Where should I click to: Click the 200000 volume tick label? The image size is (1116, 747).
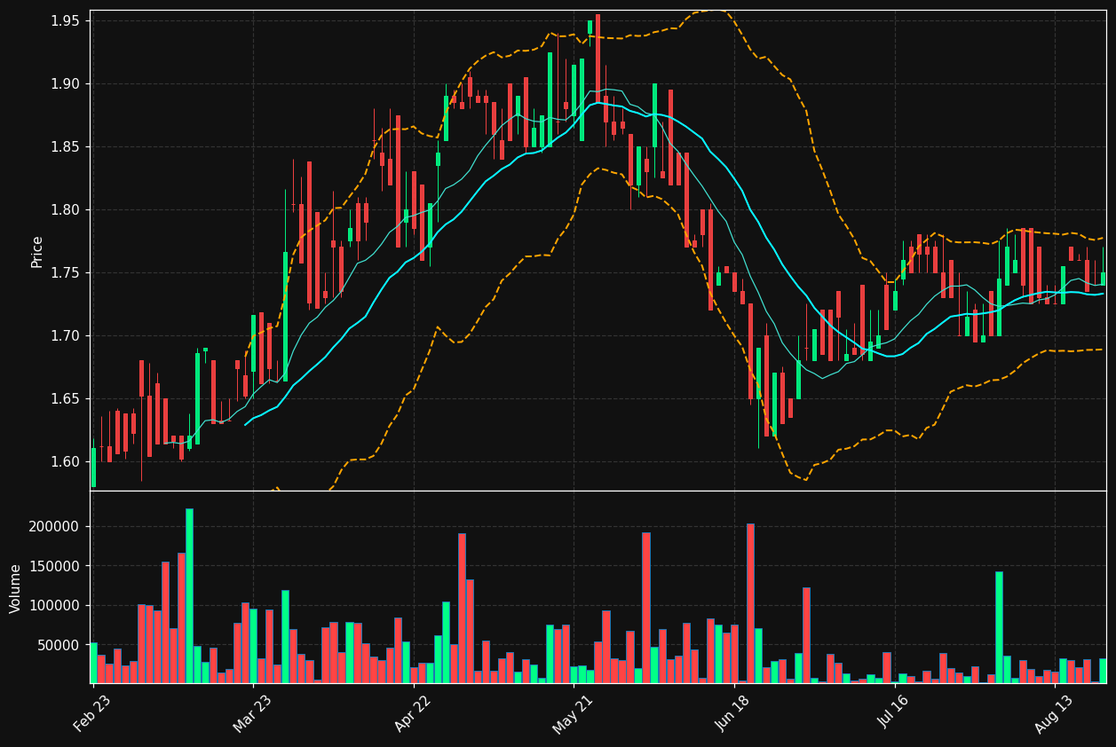click(55, 526)
